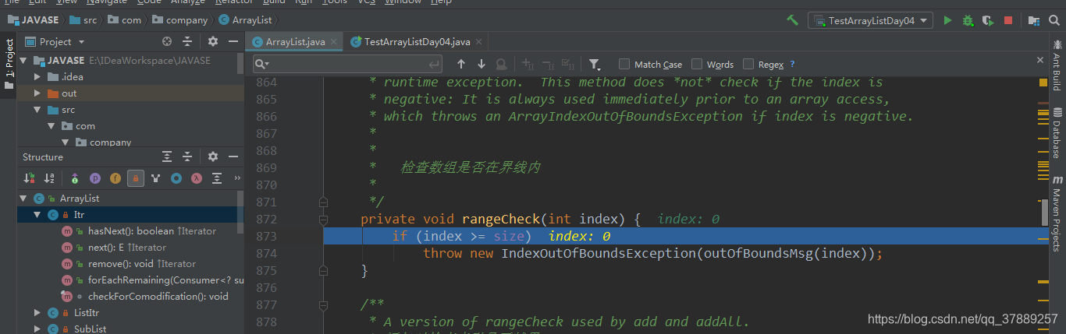Click the company breadcrumb in navigation bar
Screen dimensions: 1066x334
pyautogui.click(x=180, y=20)
